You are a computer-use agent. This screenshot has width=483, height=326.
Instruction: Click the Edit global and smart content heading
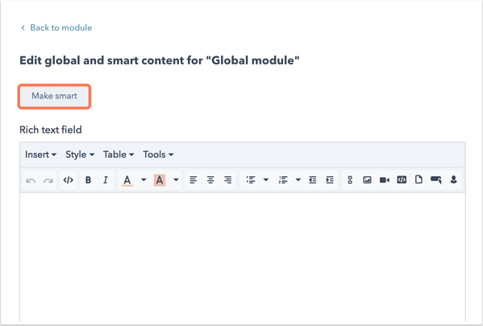coord(160,60)
